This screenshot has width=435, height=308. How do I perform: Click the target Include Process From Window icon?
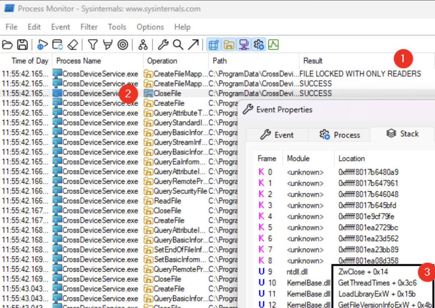click(122, 44)
